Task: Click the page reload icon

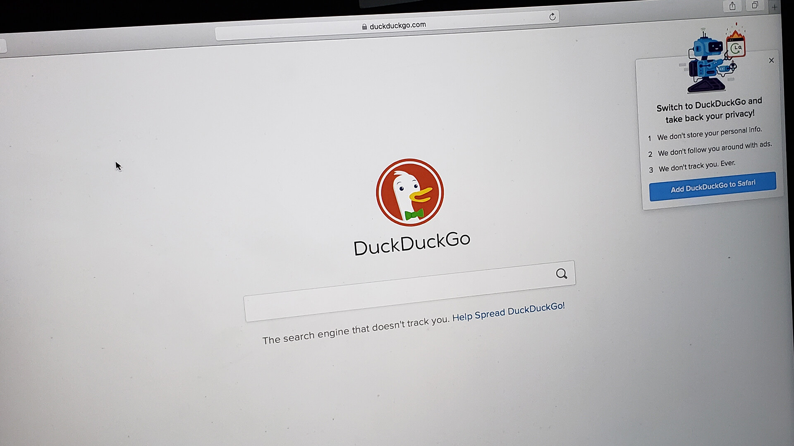Action: point(553,17)
